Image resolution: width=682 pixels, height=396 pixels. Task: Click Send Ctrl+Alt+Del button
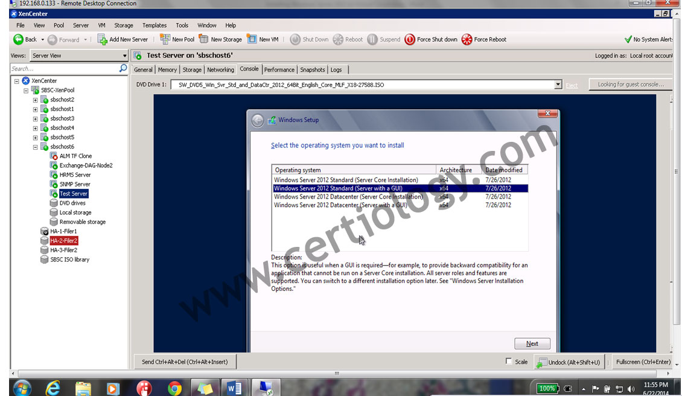(185, 362)
